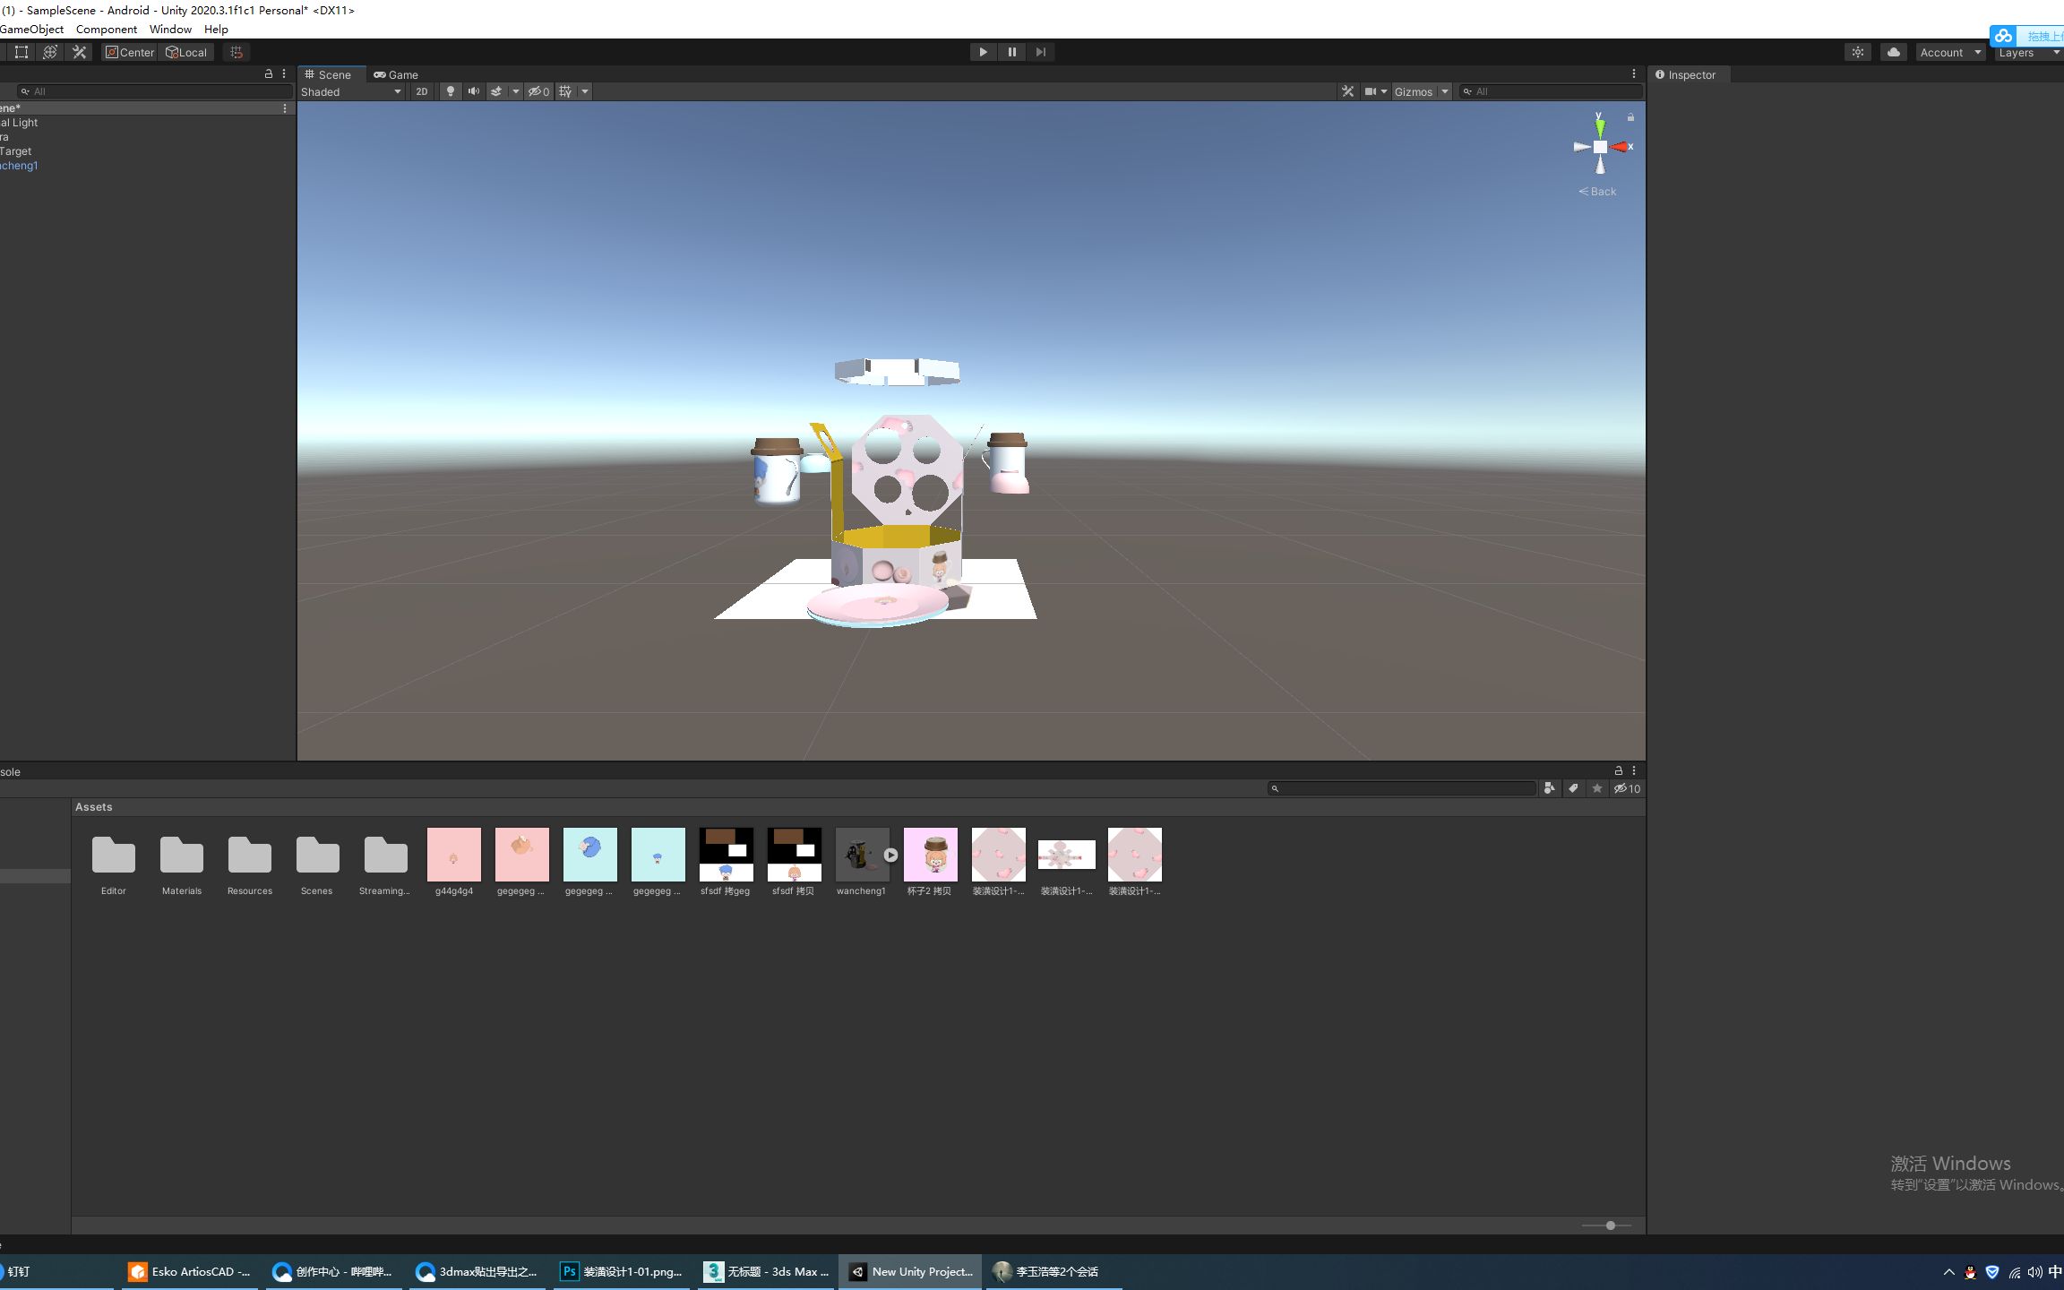Click the Step frame button
Screen dimensions: 2064x1290
coord(1040,52)
